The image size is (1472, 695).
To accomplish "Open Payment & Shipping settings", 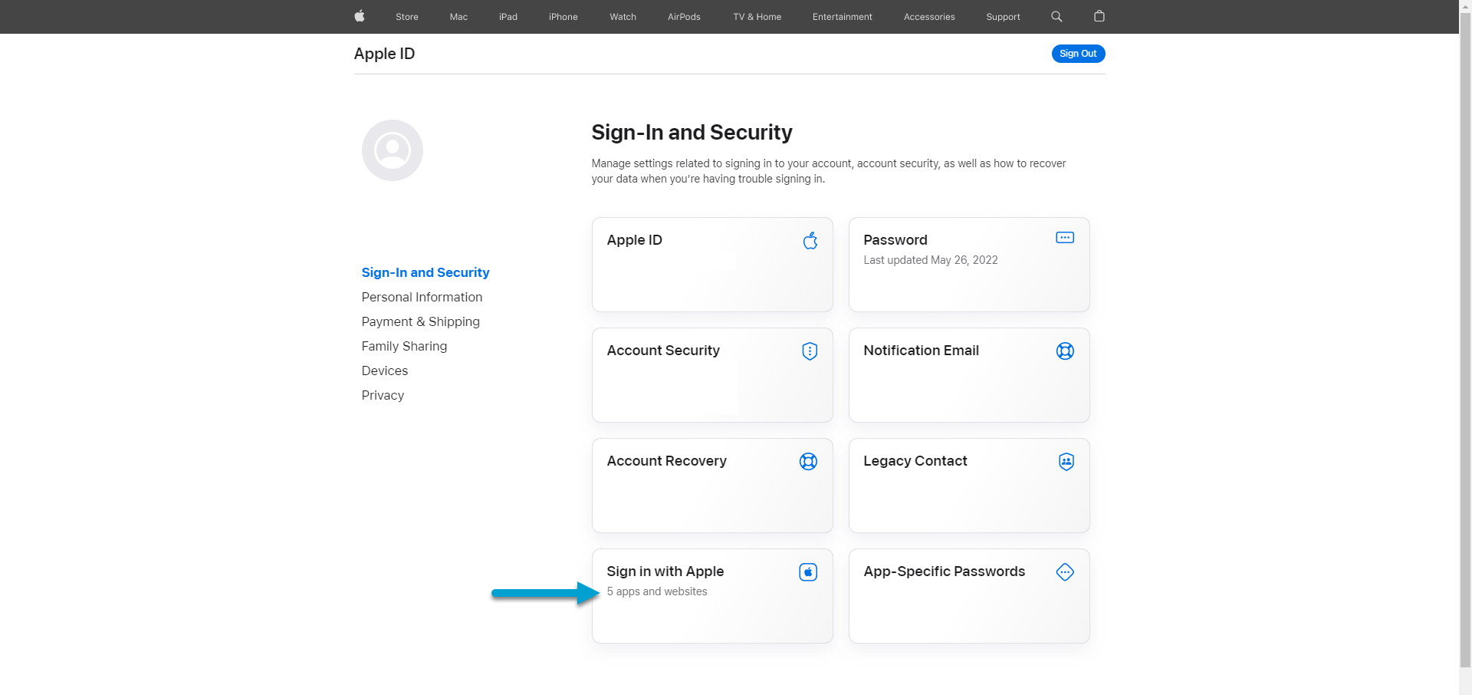I will pos(420,321).
